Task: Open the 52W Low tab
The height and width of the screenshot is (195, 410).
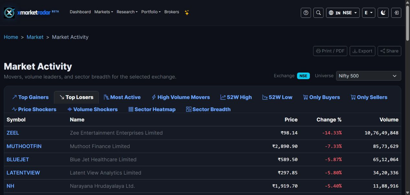Action: [277, 97]
